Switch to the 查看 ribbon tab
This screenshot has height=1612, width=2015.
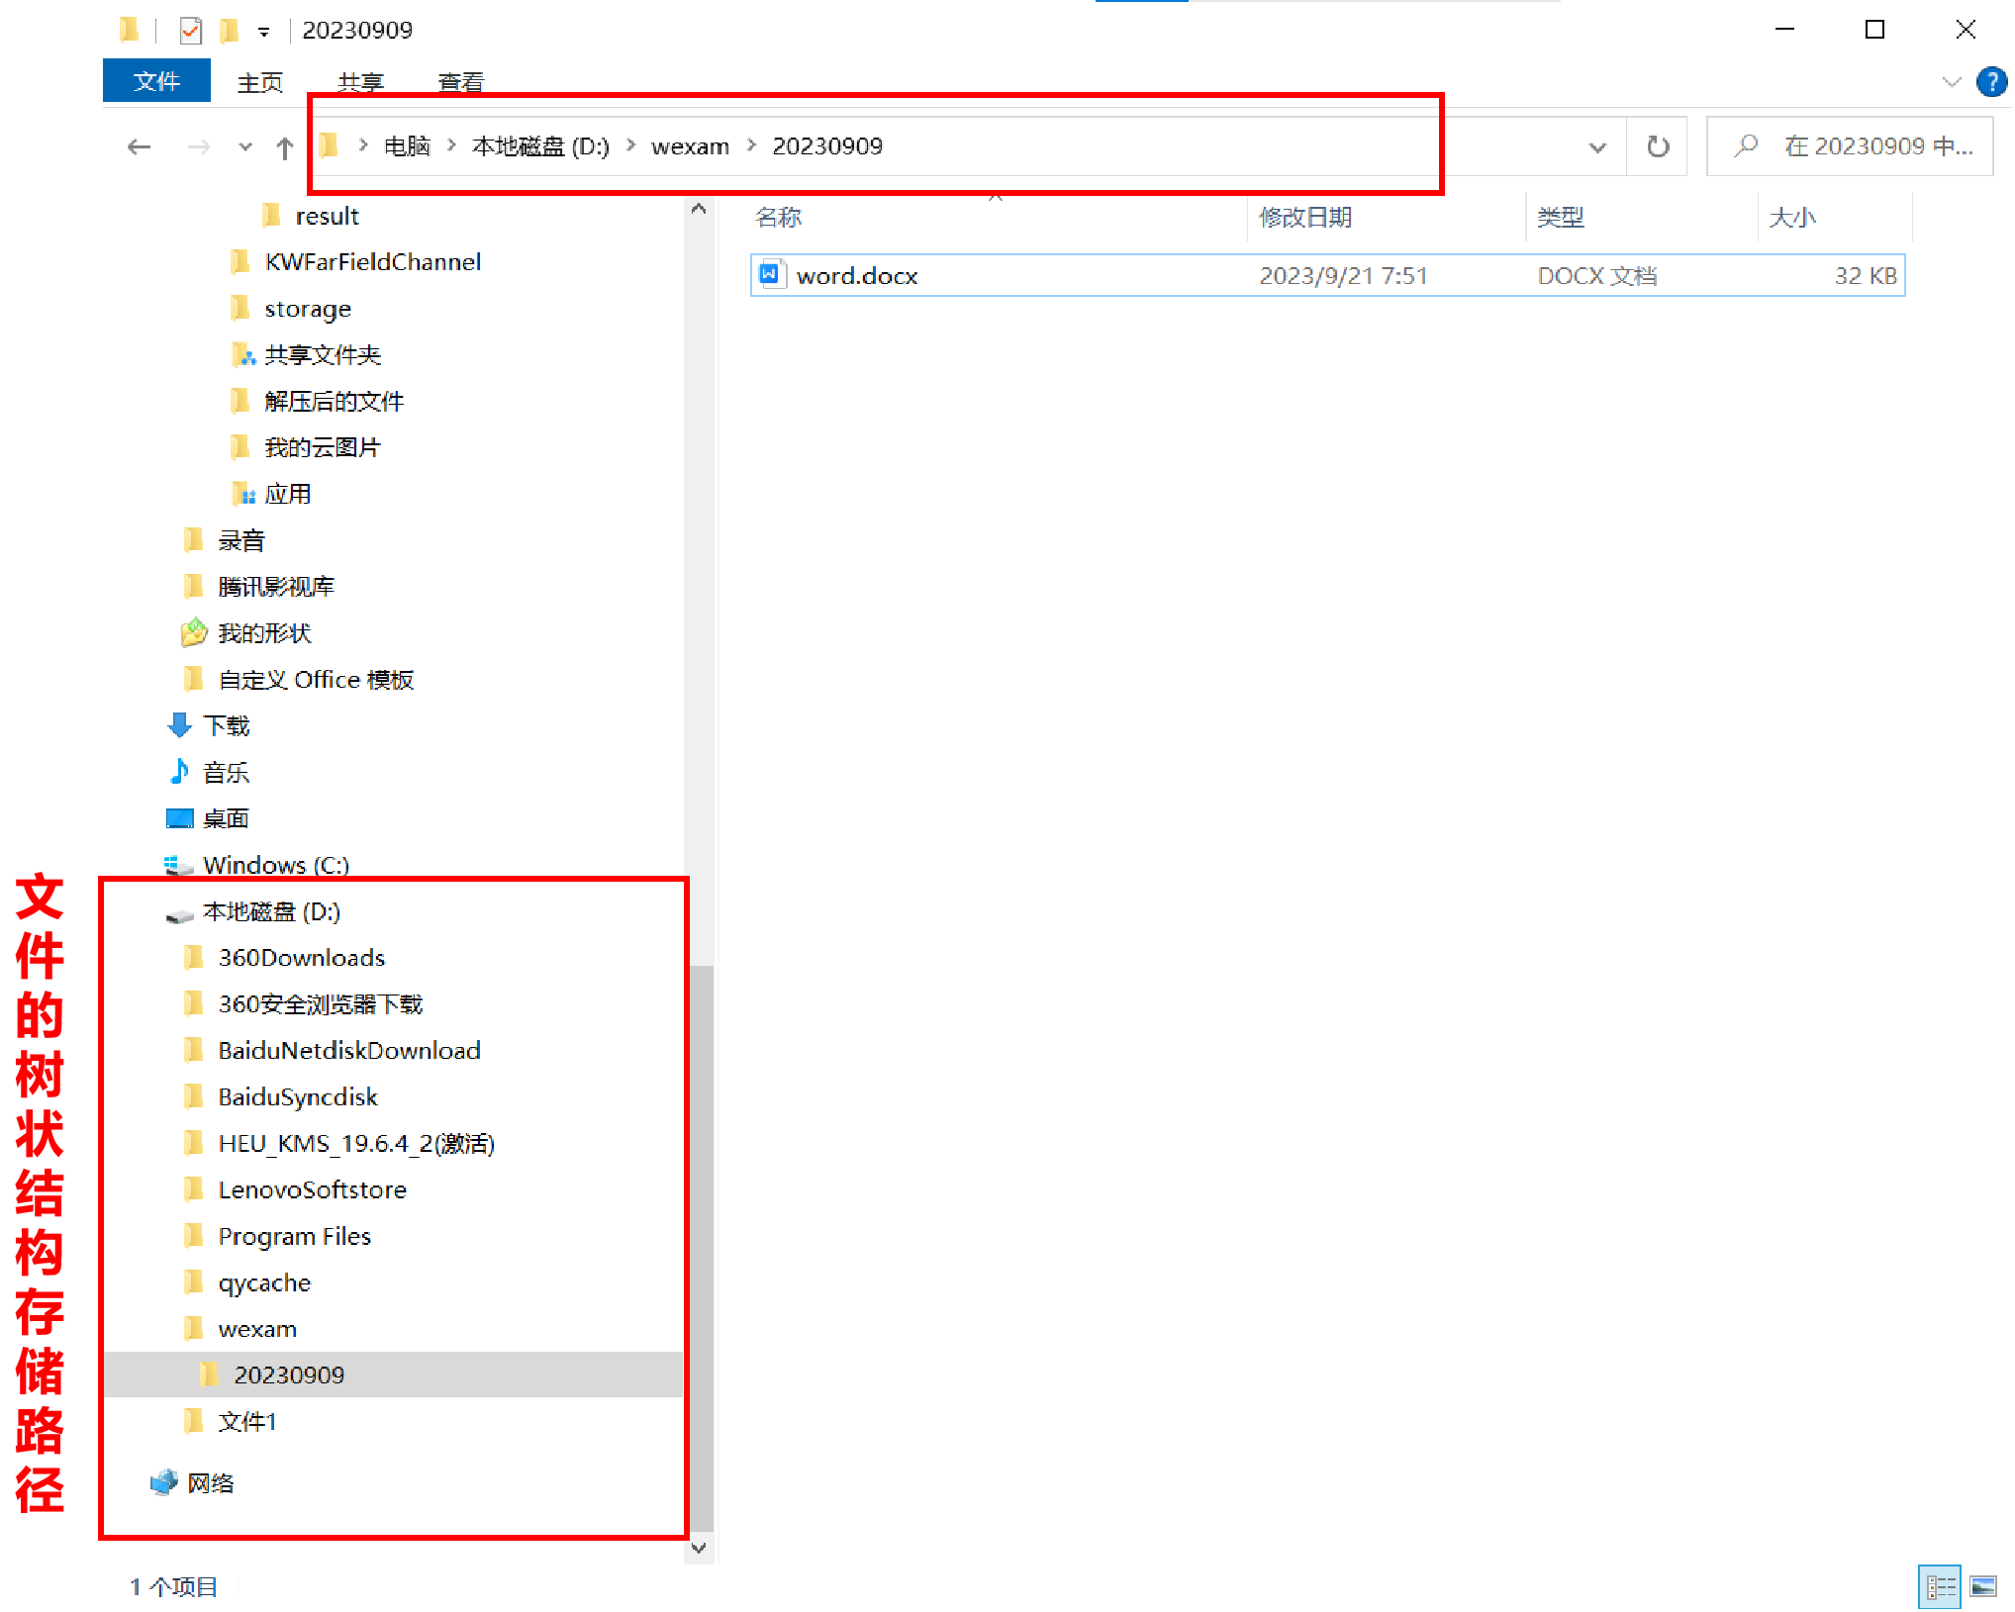(x=460, y=81)
